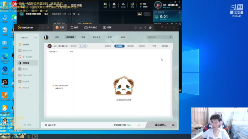Image resolution: width=248 pixels, height=139 pixels.
Task: Select the 我的战绩 tab
Action: click(70, 37)
